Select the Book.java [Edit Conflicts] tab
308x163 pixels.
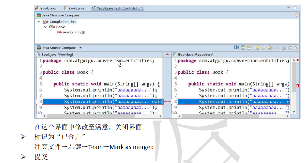(x=117, y=8)
